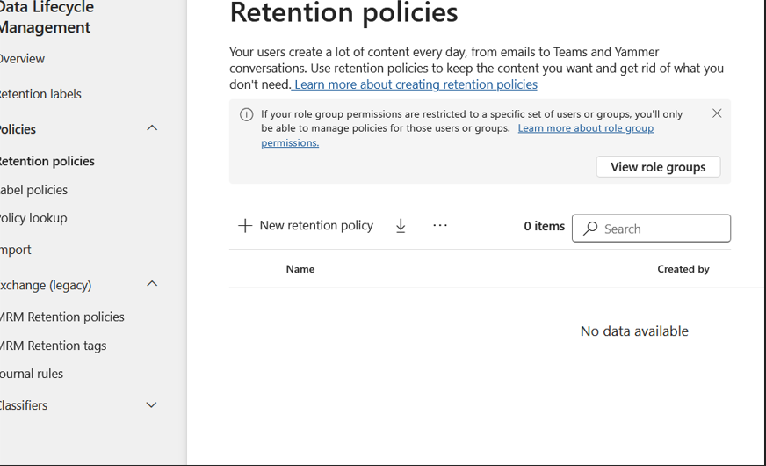Sort by the Created by column header
This screenshot has height=466, width=766.
click(683, 269)
